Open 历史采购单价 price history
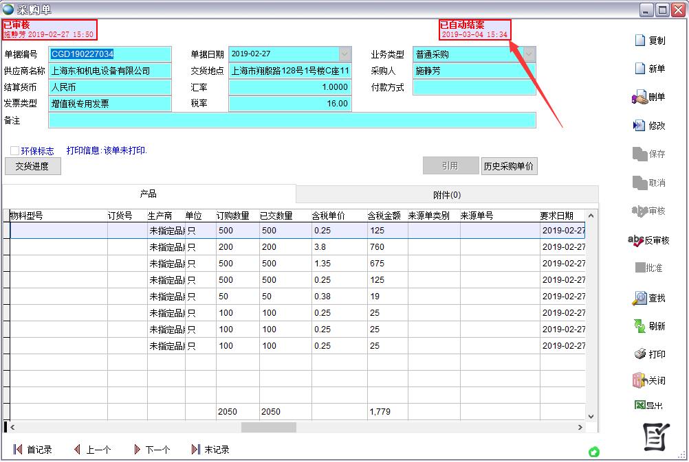The image size is (689, 462). (509, 166)
